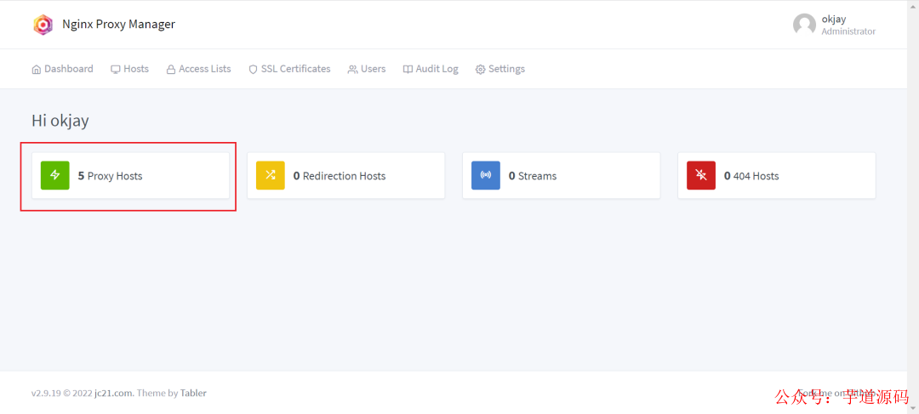919x414 pixels.
Task: Click the v2.9.19 version text
Action: pos(46,393)
